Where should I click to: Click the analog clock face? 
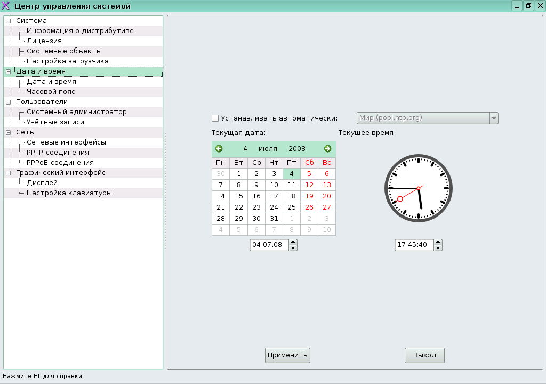417,188
